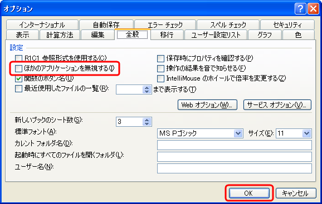Open the 計算方法 tab
This screenshot has height=204, width=322.
click(60, 34)
